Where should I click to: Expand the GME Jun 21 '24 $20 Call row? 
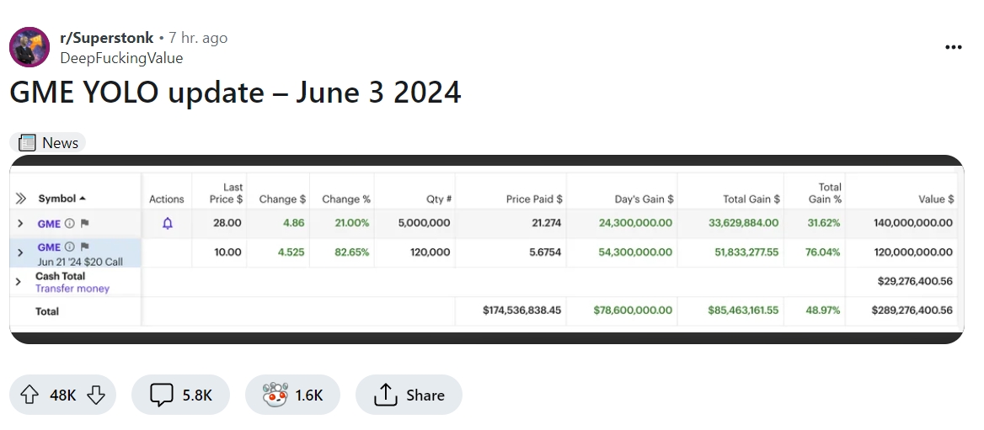tap(20, 252)
